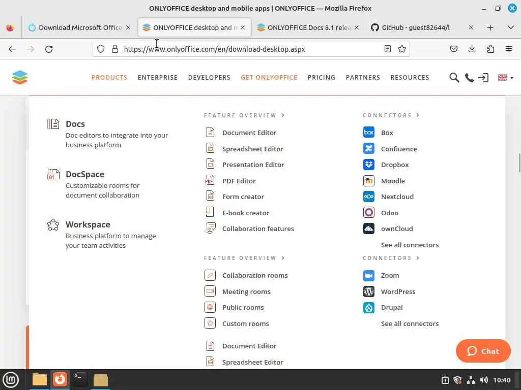Image resolution: width=521 pixels, height=390 pixels.
Task: Click the Custom rooms star icon
Action: coord(210,323)
